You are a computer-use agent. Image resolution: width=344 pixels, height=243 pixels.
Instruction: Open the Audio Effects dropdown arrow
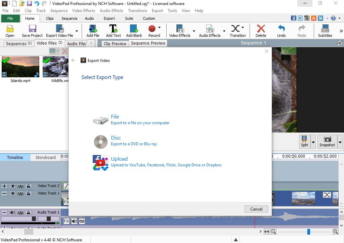(224, 31)
